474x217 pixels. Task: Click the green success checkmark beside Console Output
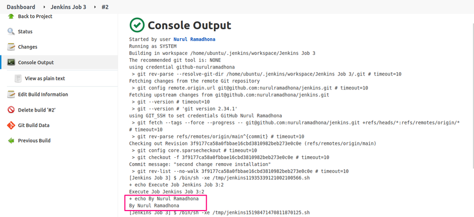tap(137, 25)
